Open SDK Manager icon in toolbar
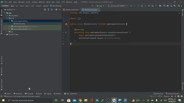Image resolution: width=184 pixels, height=103 pixels. pos(175,6)
